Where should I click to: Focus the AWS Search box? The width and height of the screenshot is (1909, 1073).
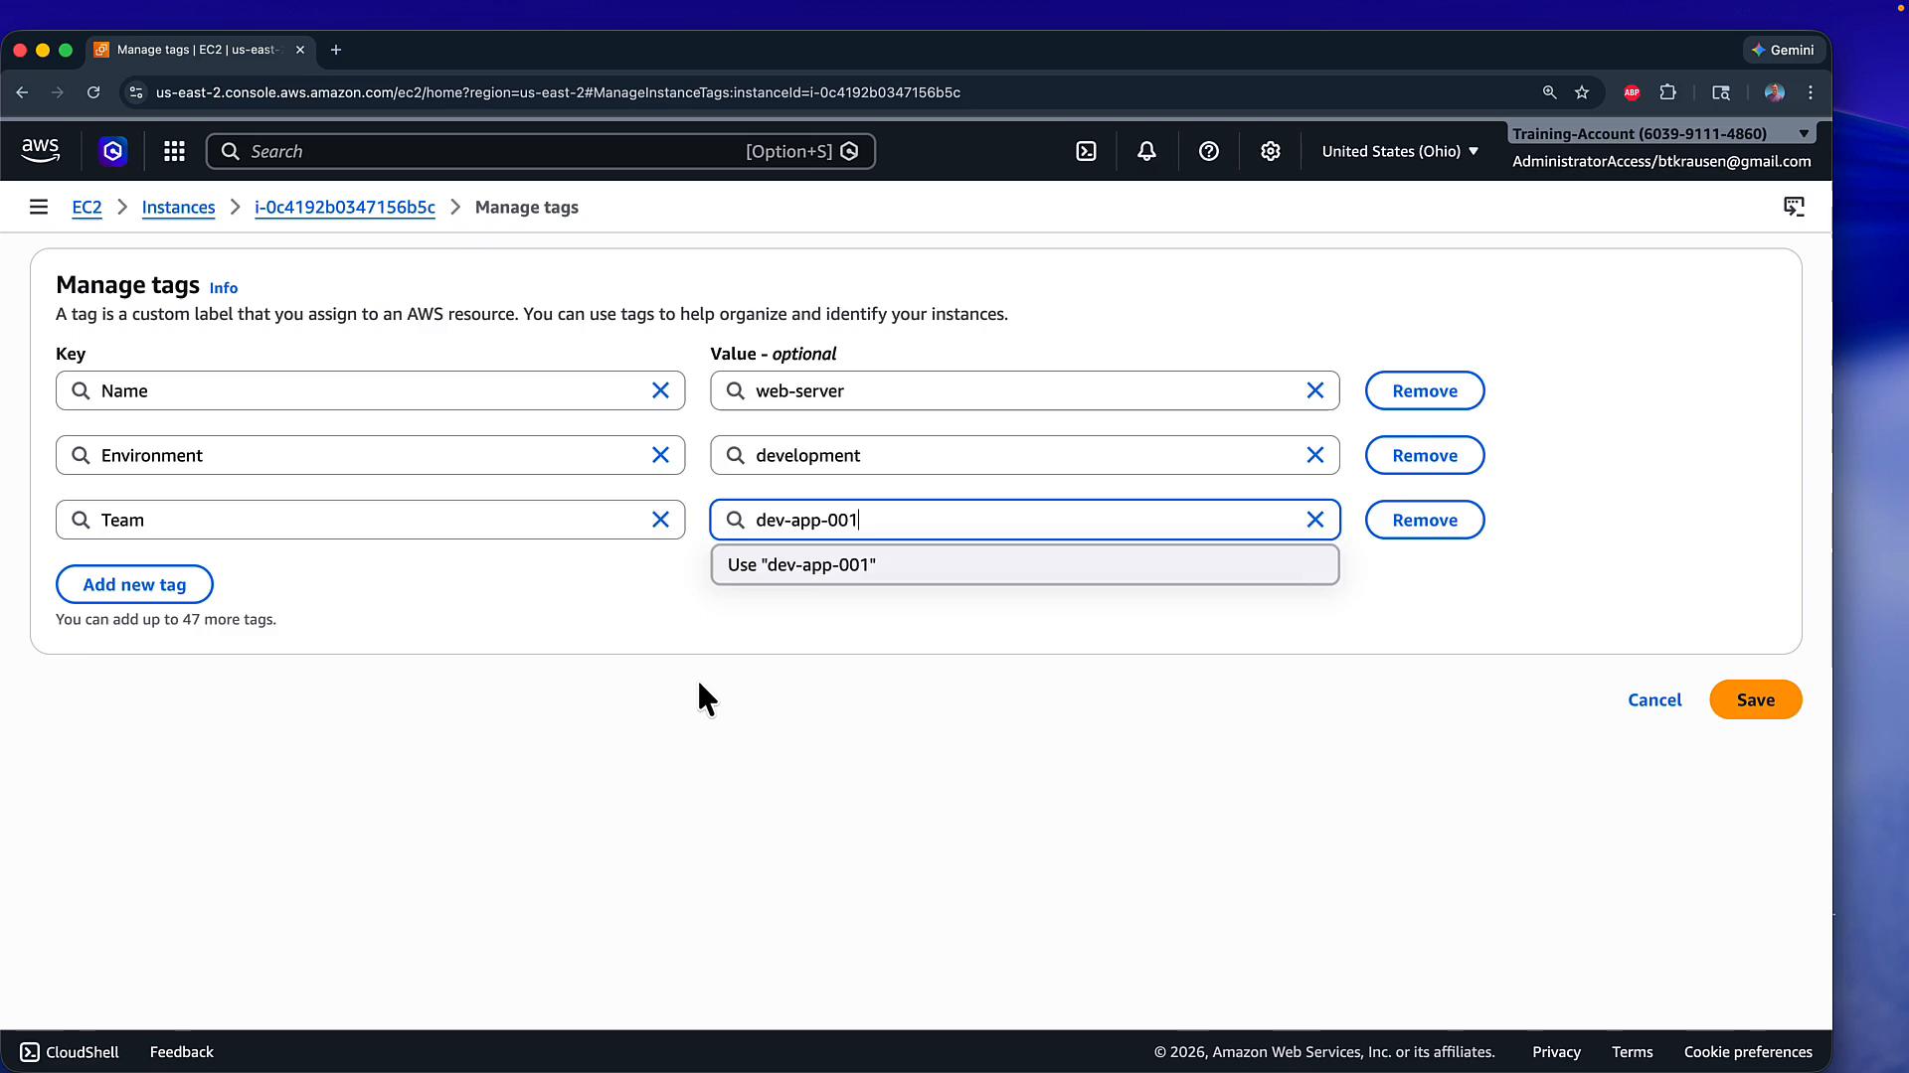(x=541, y=151)
